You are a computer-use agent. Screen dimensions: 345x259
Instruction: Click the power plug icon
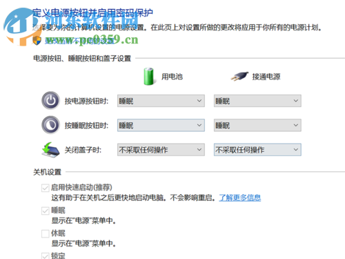pos(239,77)
